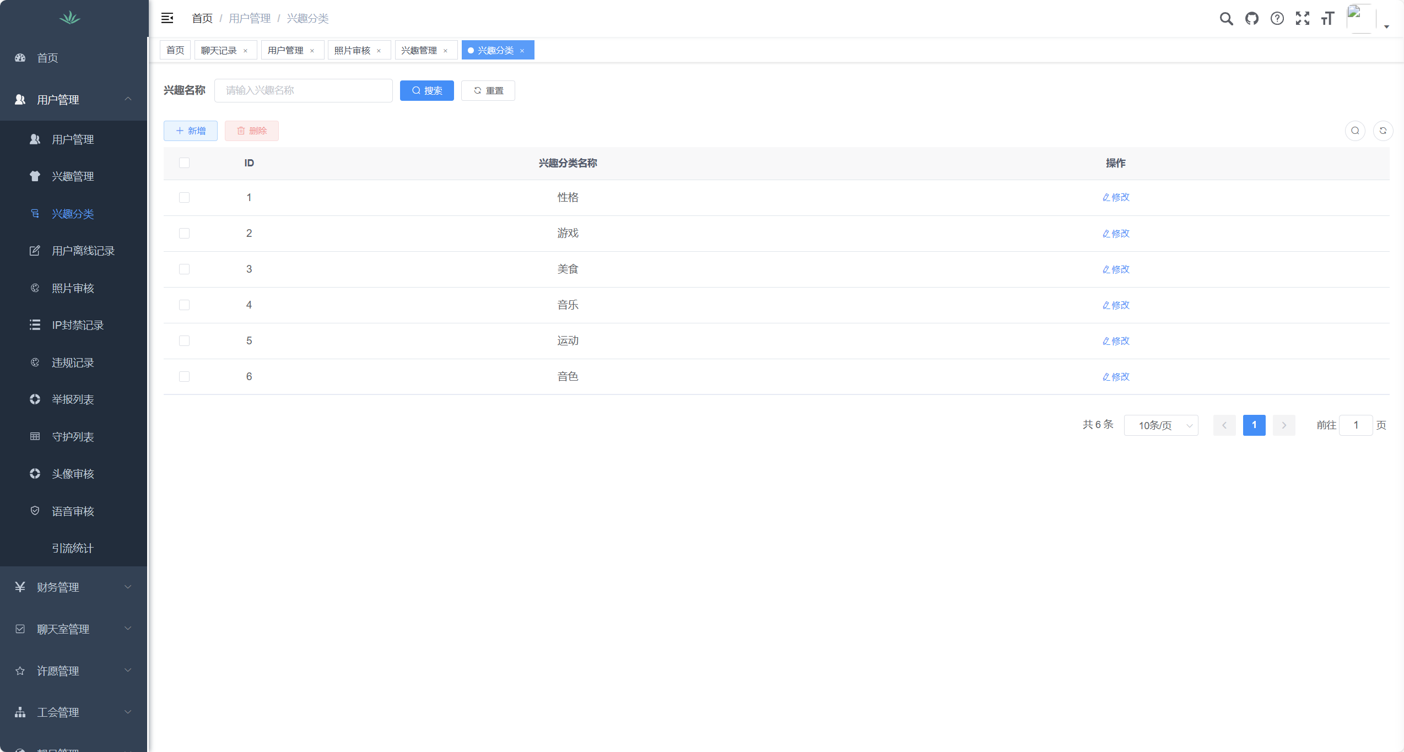The image size is (1404, 752).
Task: Click 修改 for the 美食 row
Action: tap(1116, 269)
